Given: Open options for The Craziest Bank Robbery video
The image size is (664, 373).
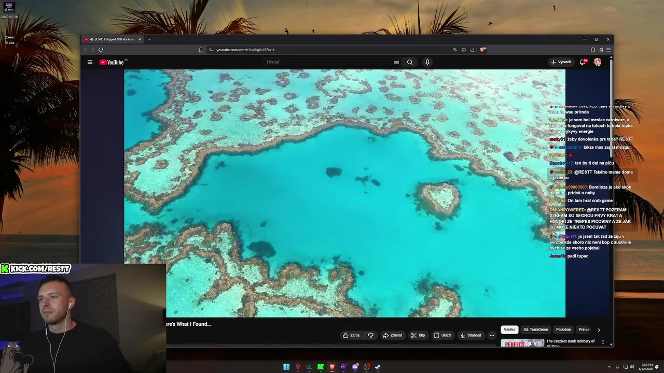Looking at the screenshot, I should click(603, 342).
